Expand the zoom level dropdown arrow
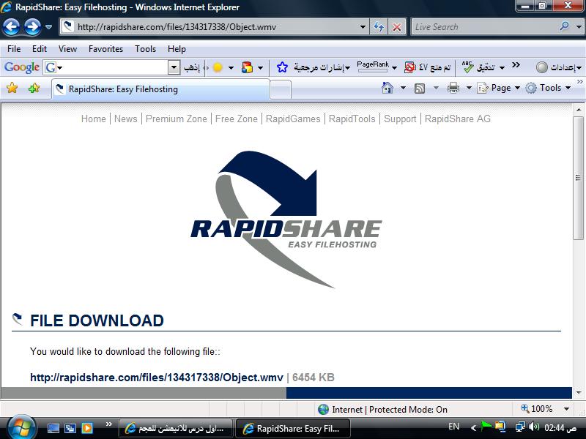This screenshot has width=586, height=439. (566, 409)
